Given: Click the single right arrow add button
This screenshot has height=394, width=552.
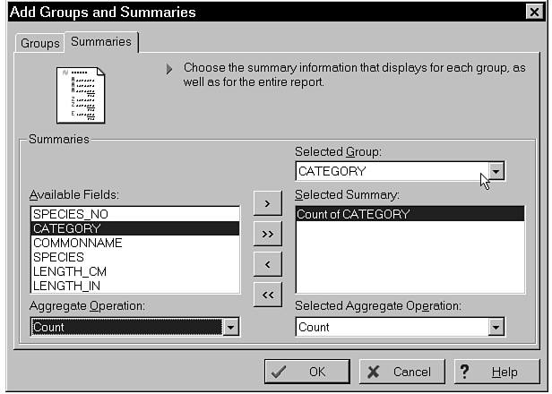Looking at the screenshot, I should coord(268,203).
